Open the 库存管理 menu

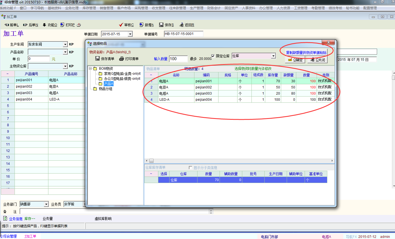(89, 8)
